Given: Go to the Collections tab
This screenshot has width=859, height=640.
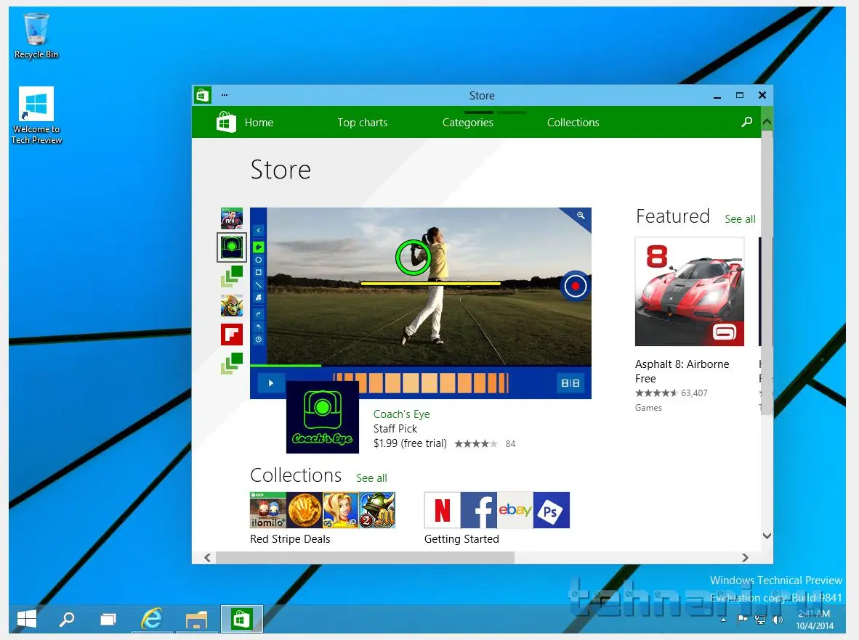Looking at the screenshot, I should (x=573, y=123).
